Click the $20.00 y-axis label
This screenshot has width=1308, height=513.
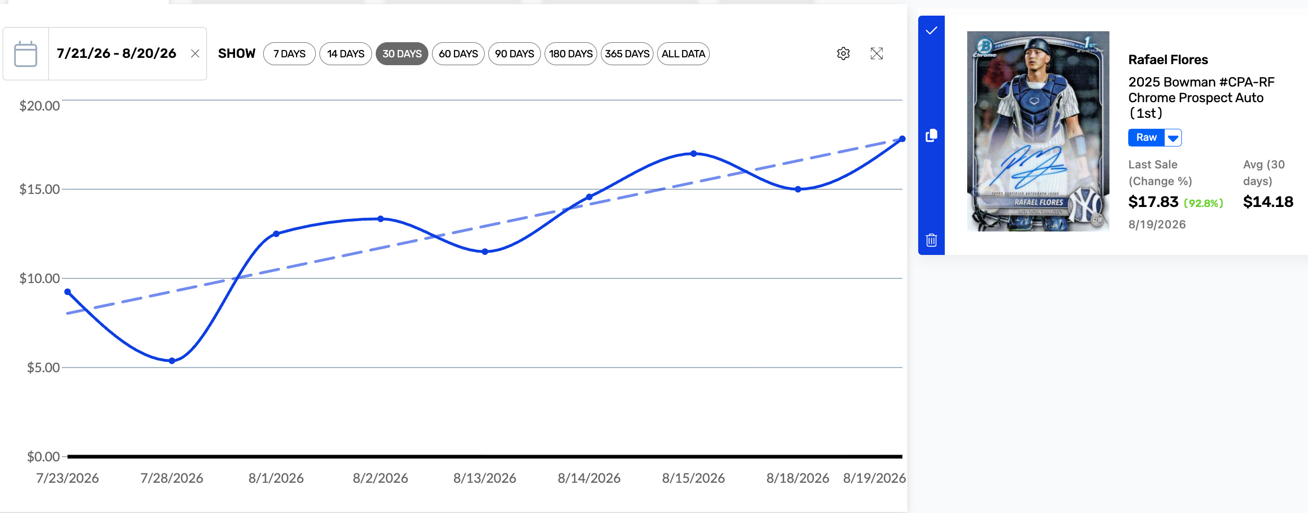point(40,106)
